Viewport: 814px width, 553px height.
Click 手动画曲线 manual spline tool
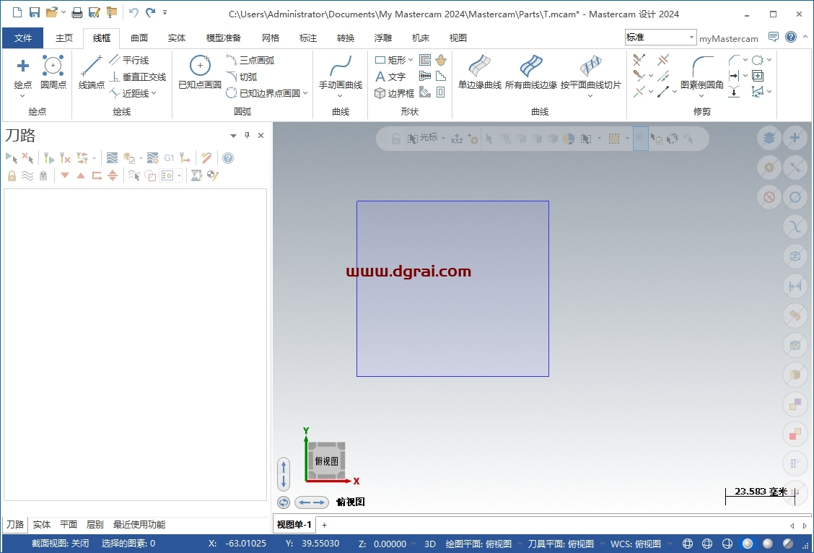pyautogui.click(x=340, y=71)
